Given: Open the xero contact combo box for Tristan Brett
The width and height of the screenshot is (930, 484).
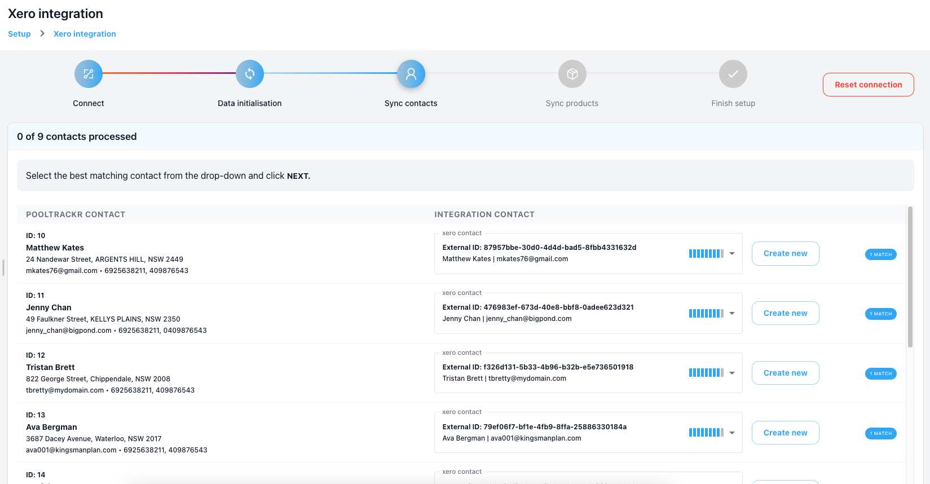Looking at the screenshot, I should [x=588, y=373].
